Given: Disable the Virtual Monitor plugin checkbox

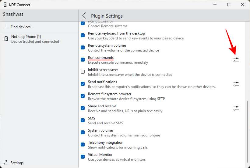Looking at the screenshot, I should click(x=83, y=157).
